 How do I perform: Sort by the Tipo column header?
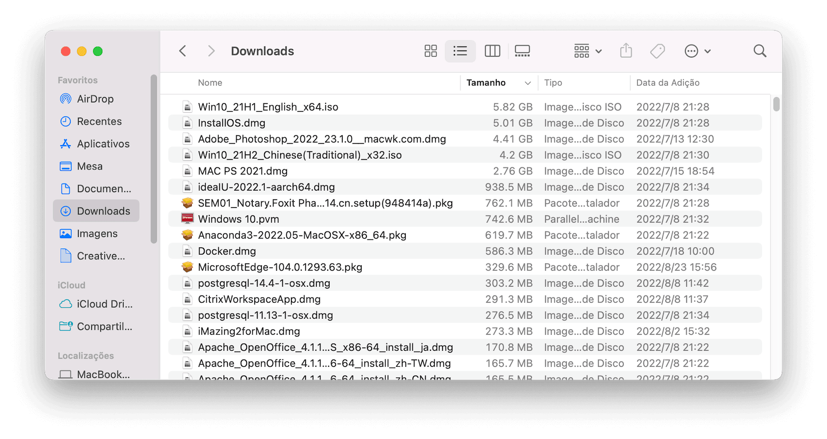pos(553,83)
